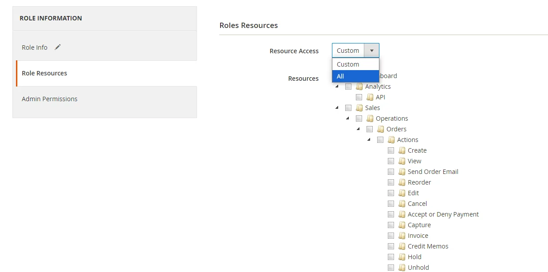Click the folder icon beside Invoice
Viewport: 548px width, 272px height.
coord(402,236)
